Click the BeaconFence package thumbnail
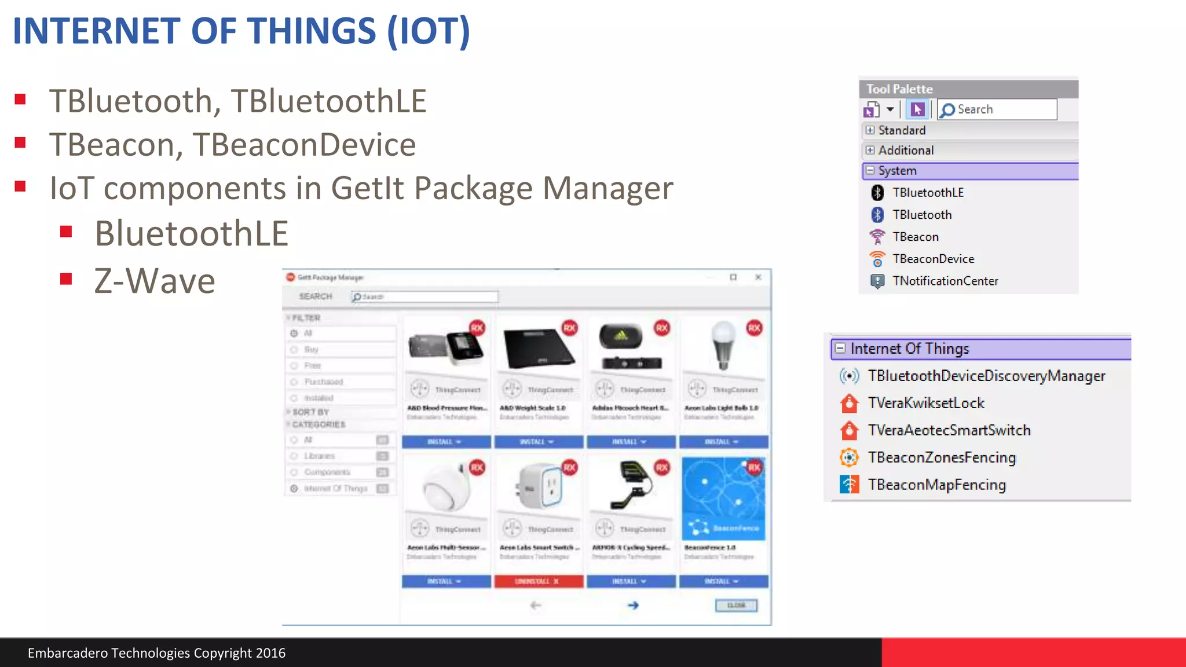Viewport: 1186px width, 667px height. coord(724,498)
